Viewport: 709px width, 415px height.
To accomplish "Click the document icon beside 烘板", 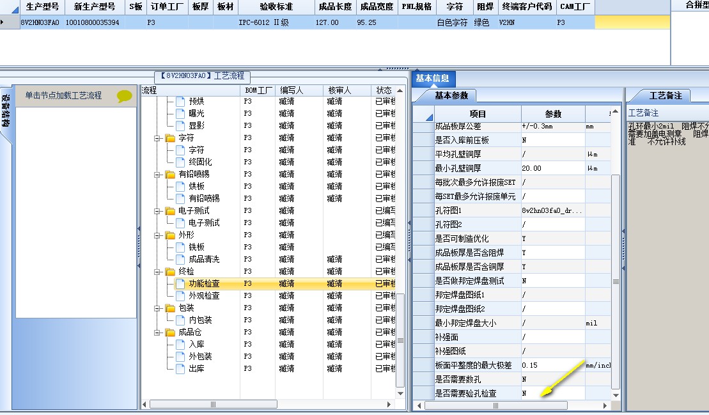I will point(180,186).
